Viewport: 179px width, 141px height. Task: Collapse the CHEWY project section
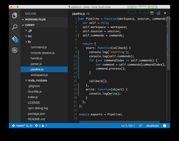point(30,25)
